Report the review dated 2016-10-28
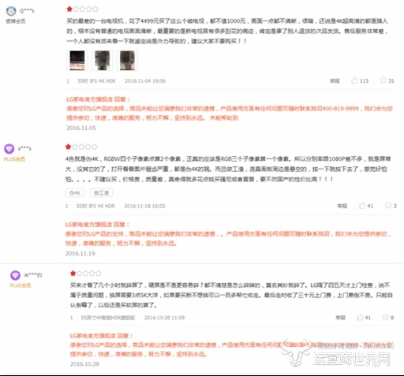The height and width of the screenshot is (376, 404). coord(340,318)
